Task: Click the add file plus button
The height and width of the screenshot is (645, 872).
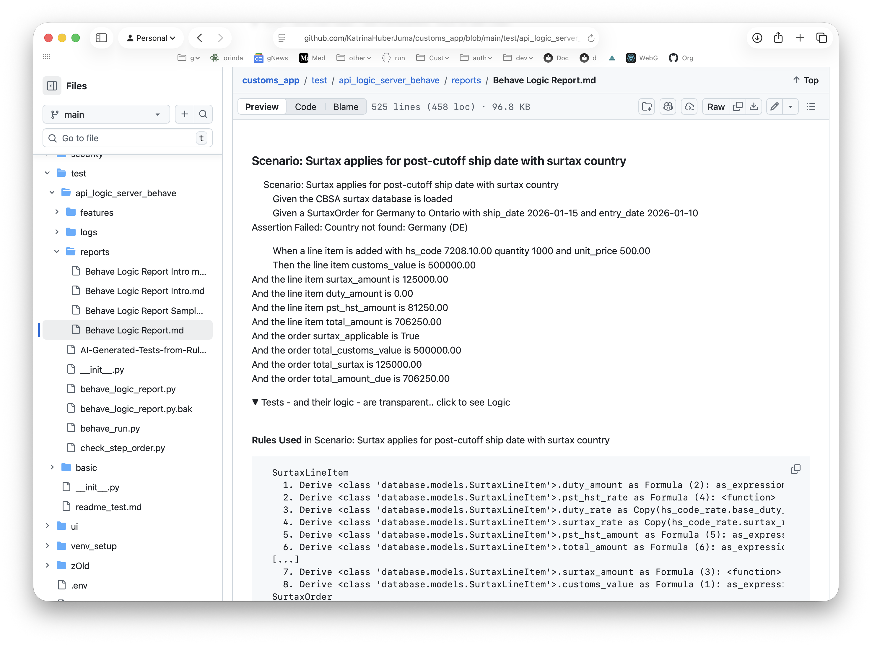Action: pos(185,114)
